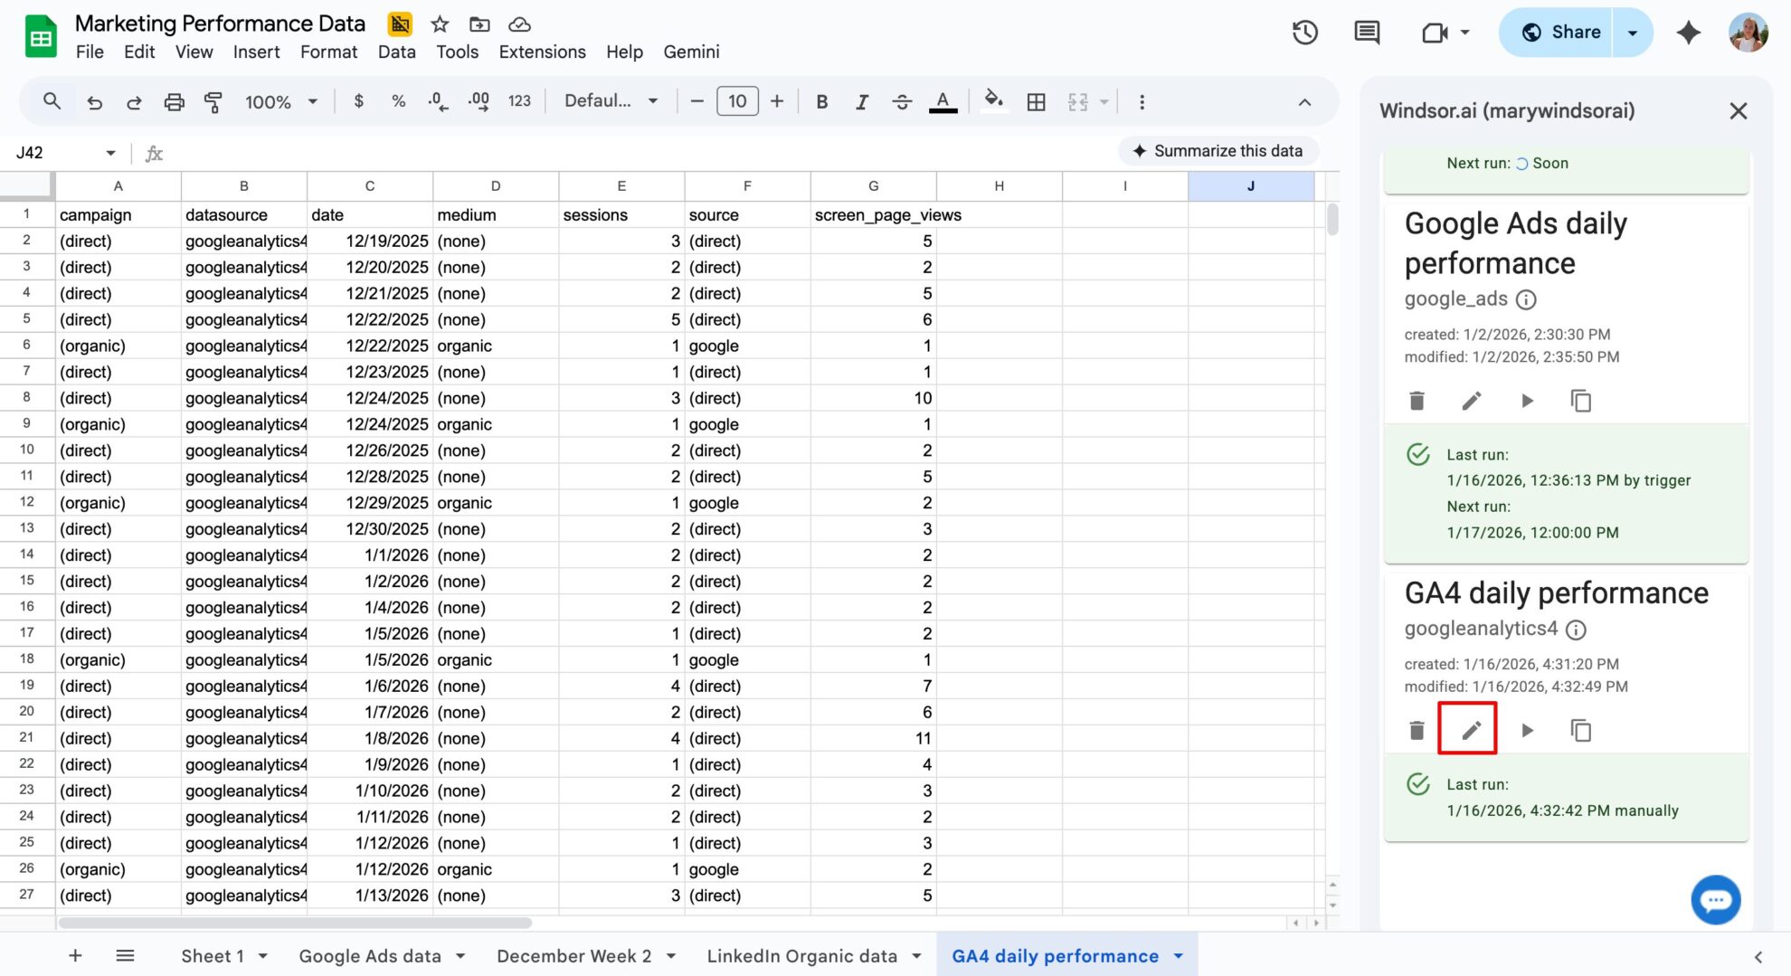Click the Borders icon

coord(1037,102)
